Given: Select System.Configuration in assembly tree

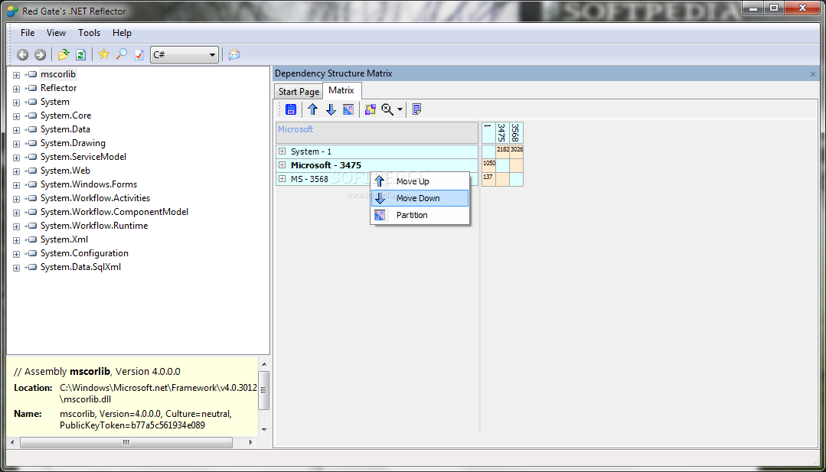Looking at the screenshot, I should (x=84, y=253).
